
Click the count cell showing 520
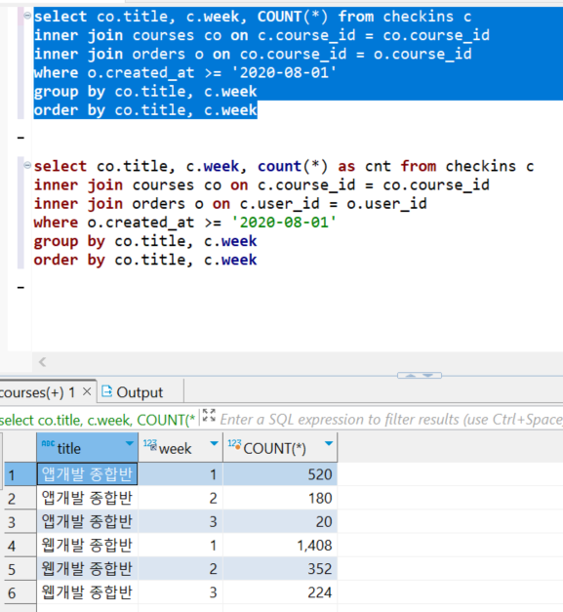(280, 474)
